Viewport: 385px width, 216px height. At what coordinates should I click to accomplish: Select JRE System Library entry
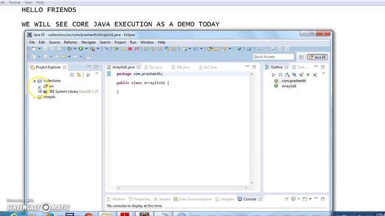71,92
